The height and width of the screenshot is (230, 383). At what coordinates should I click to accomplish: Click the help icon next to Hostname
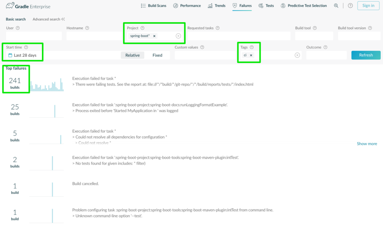tap(87, 28)
